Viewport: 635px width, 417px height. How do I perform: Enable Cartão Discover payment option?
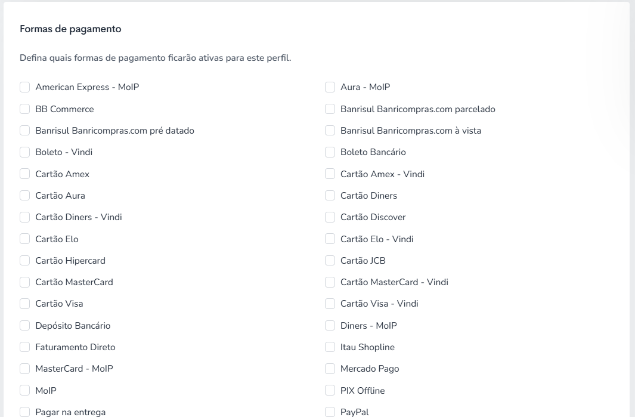[330, 217]
